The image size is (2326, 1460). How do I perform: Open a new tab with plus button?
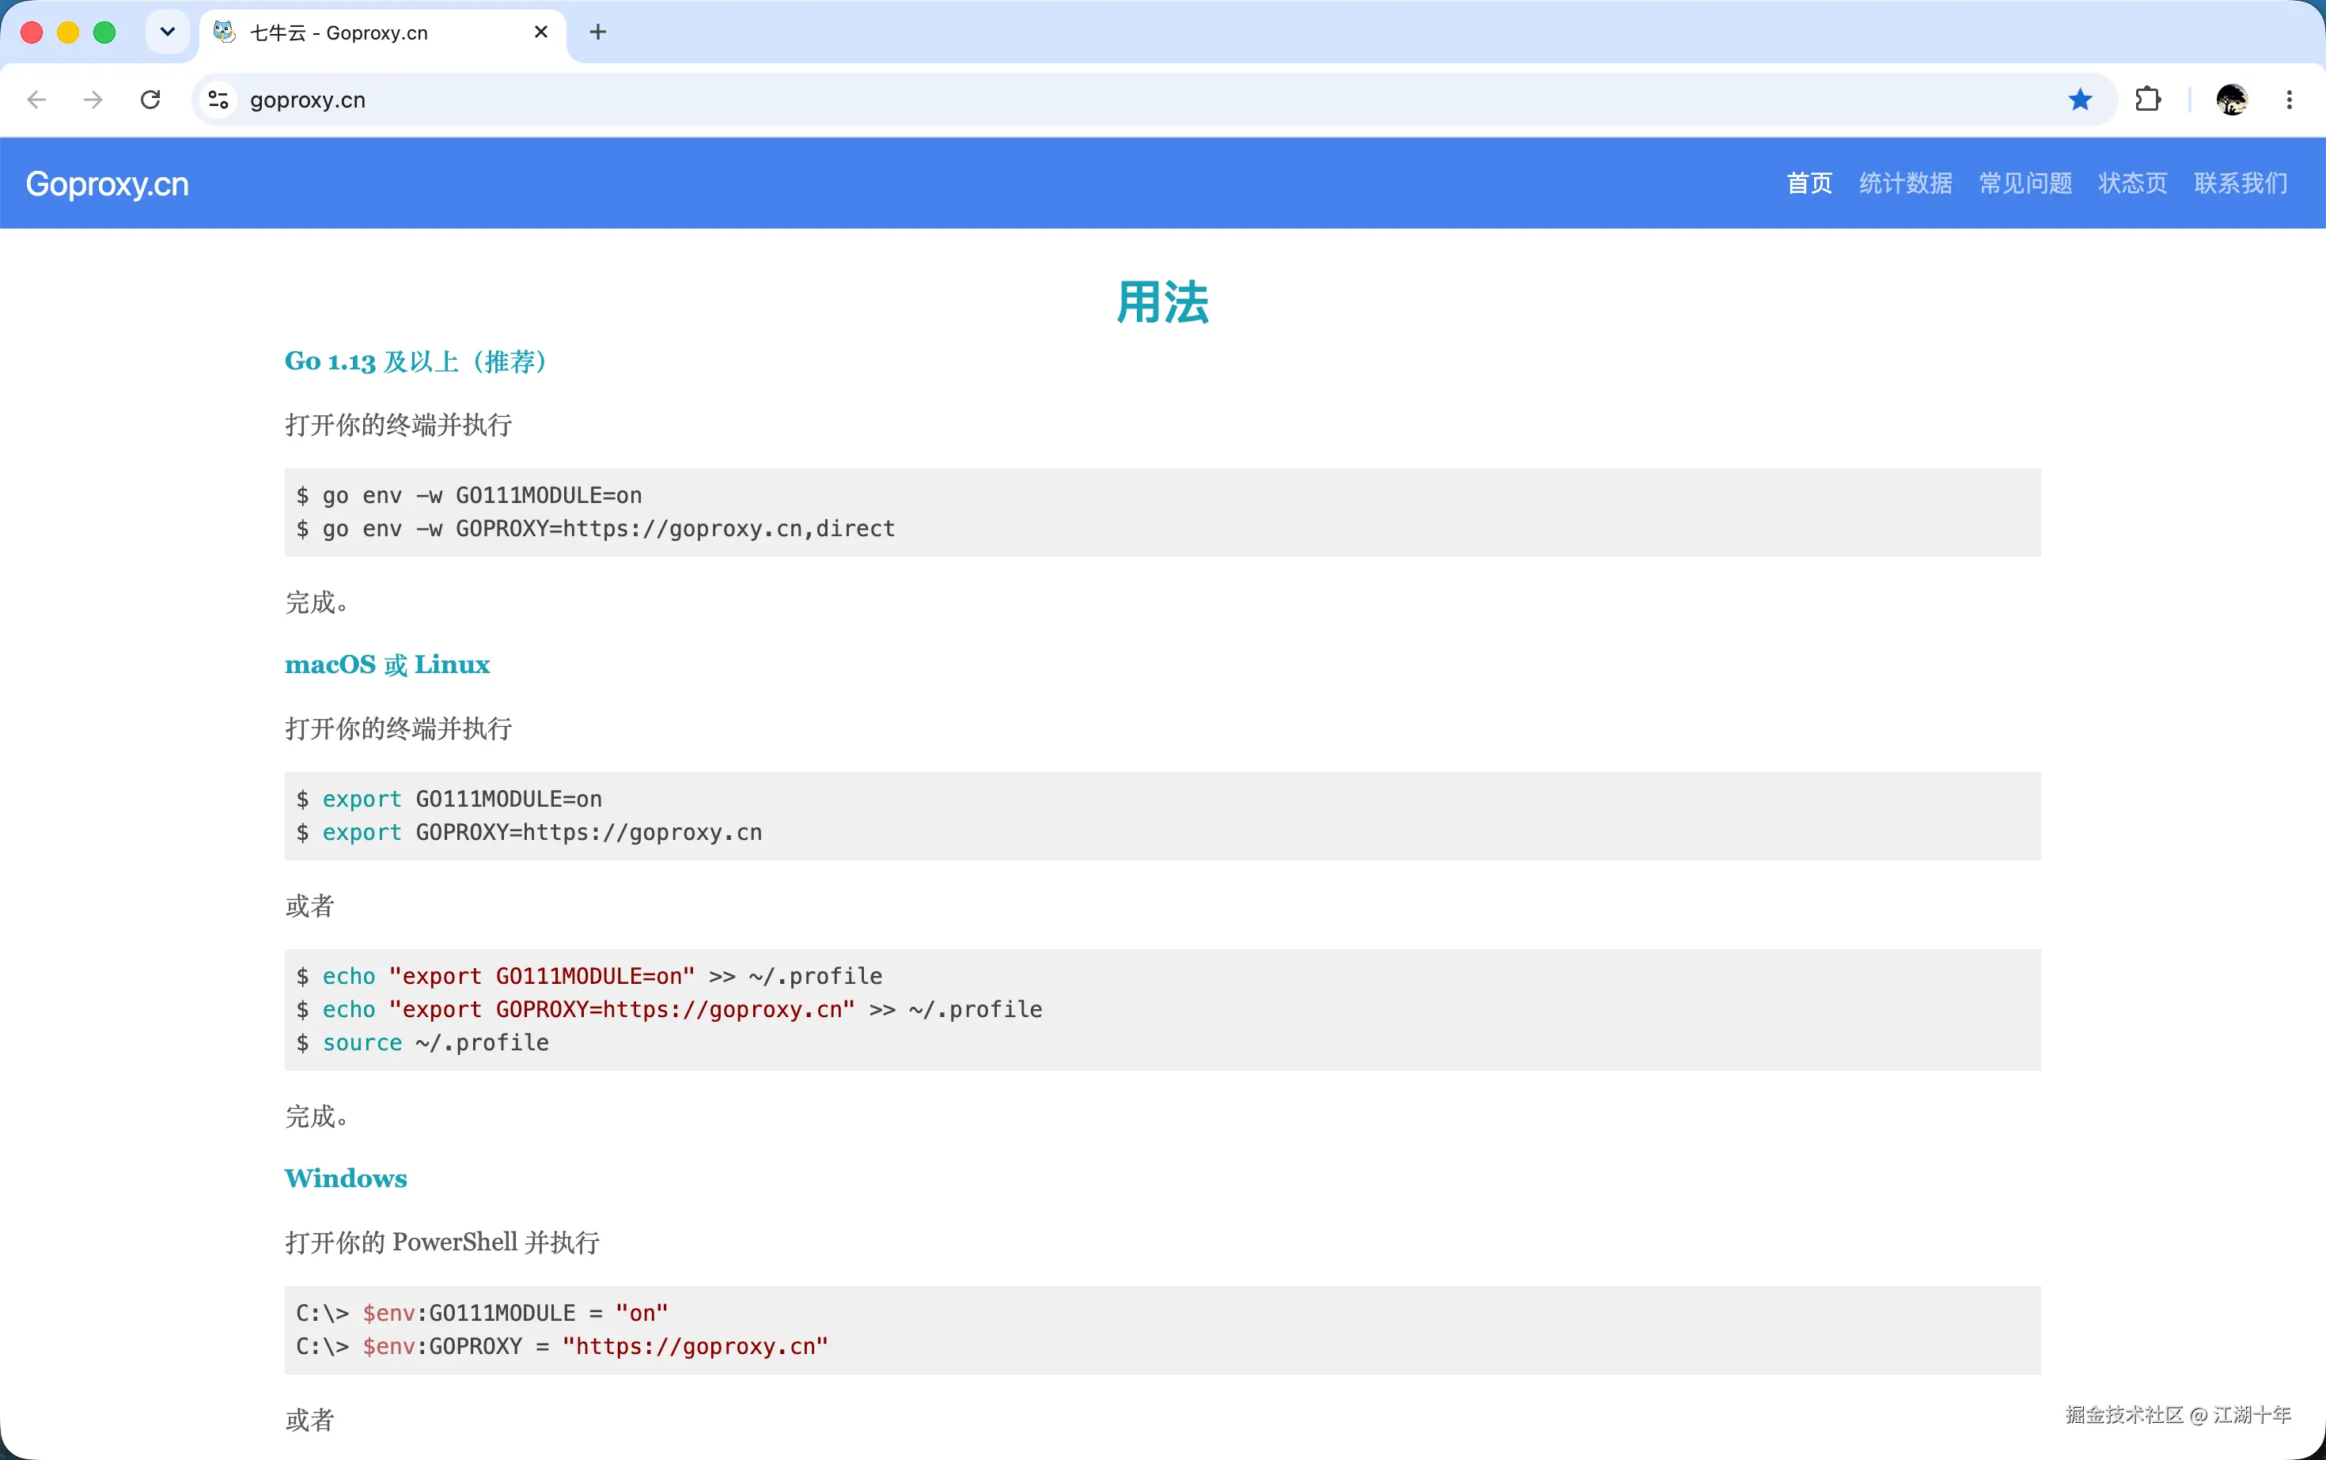click(x=598, y=32)
